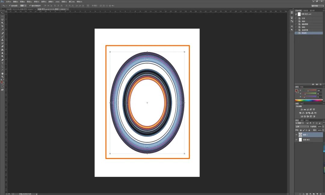The width and height of the screenshot is (325, 195).
Task: Filter layers by type layer icon
Action: 313,123
